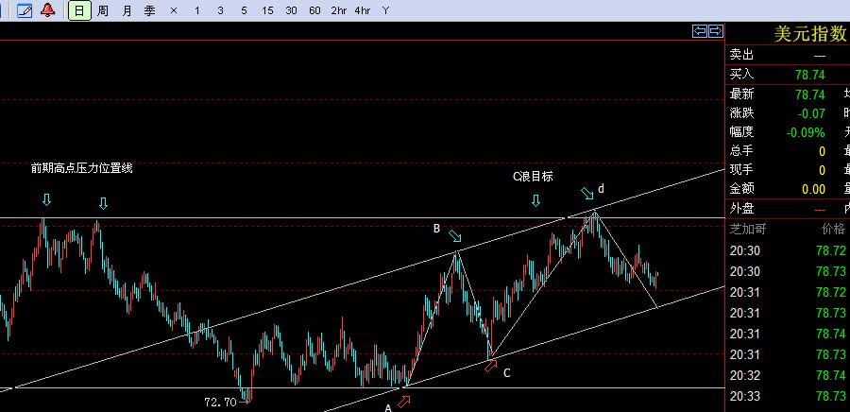Viewport: 850px width, 412px height.
Task: Click the 芝加哥 column header
Action: (748, 229)
